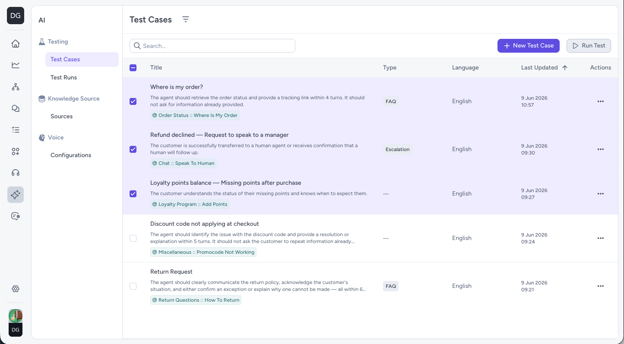Click the colorful avatar image at bottom

pyautogui.click(x=16, y=316)
